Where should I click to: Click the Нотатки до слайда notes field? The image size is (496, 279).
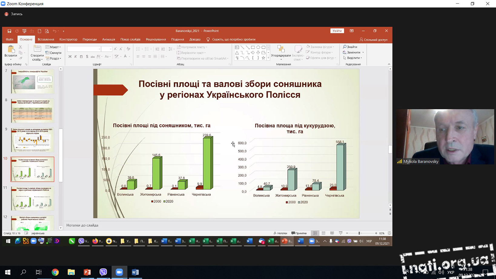pos(82,225)
